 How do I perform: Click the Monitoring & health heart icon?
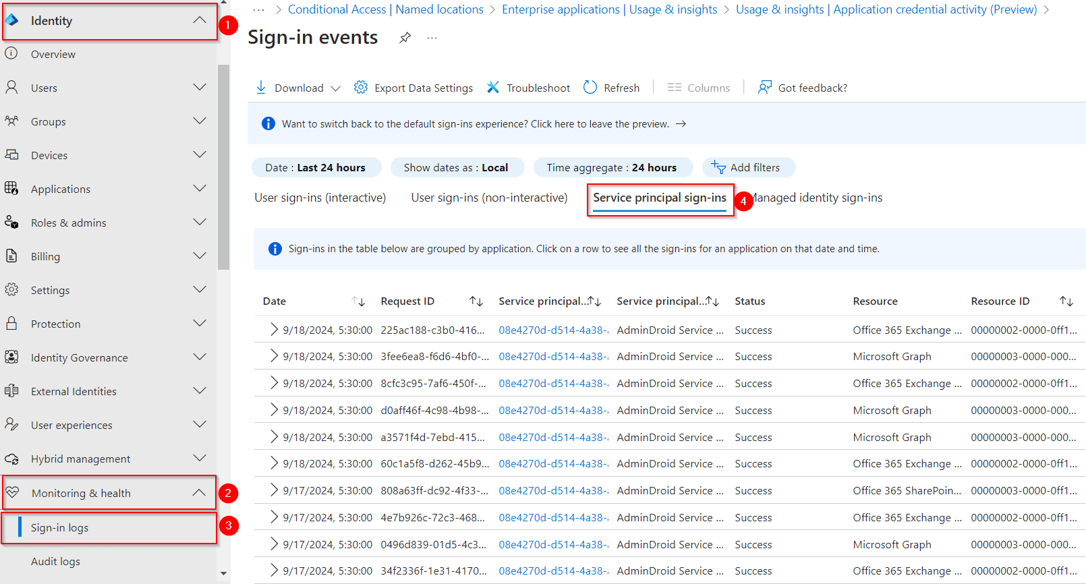coord(12,492)
